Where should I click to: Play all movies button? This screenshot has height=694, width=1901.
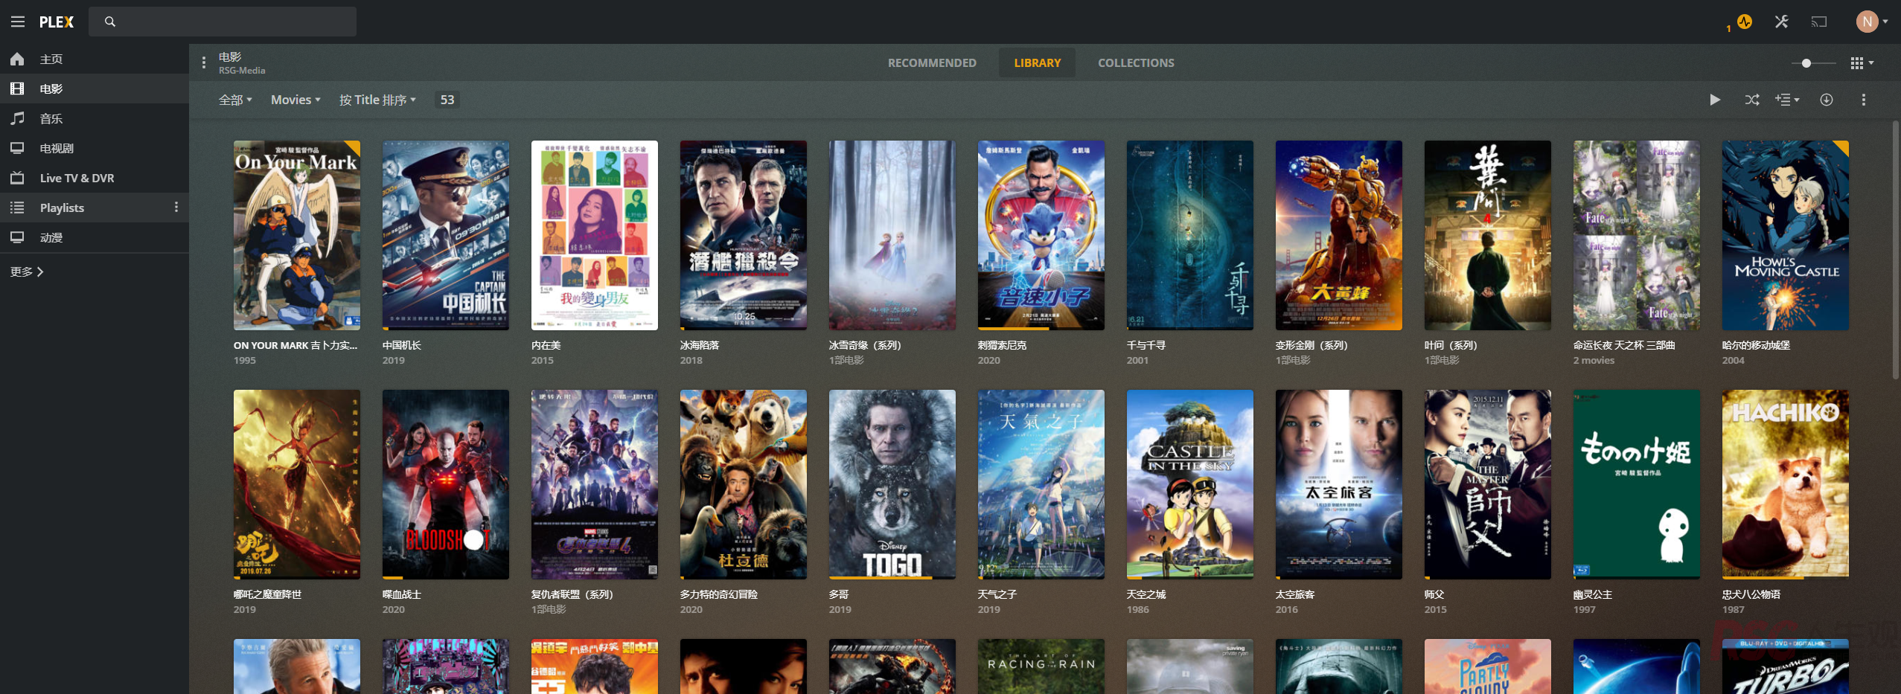[x=1715, y=100]
